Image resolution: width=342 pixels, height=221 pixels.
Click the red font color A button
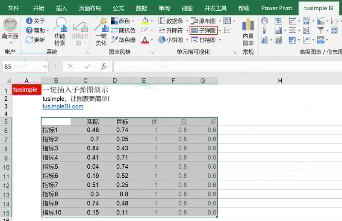tap(145, 40)
